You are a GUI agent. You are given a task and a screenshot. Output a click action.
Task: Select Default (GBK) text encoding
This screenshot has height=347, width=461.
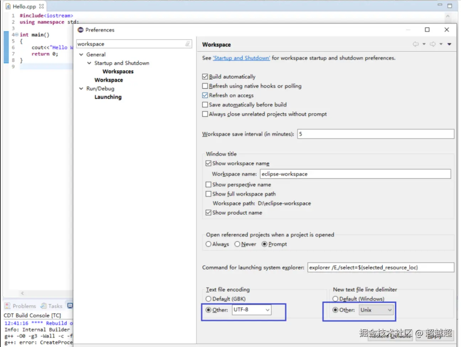[x=208, y=299]
